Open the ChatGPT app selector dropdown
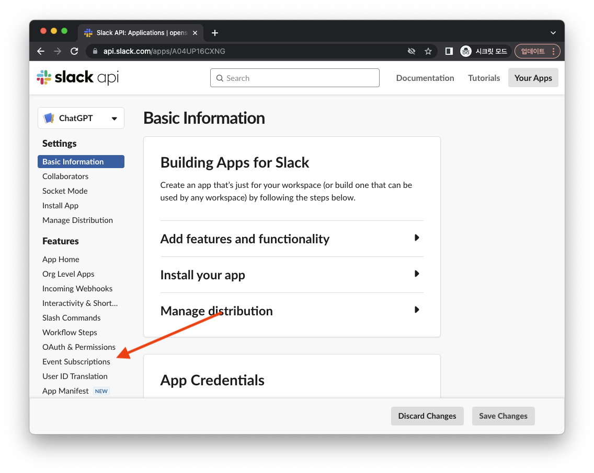Image resolution: width=594 pixels, height=473 pixels. click(81, 119)
